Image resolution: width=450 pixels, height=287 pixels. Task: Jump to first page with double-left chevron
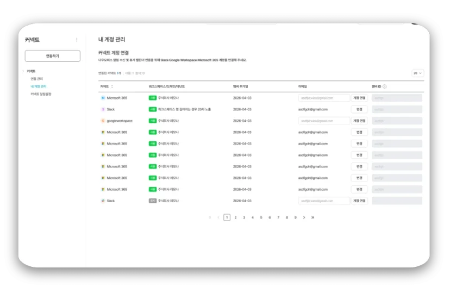pyautogui.click(x=210, y=217)
